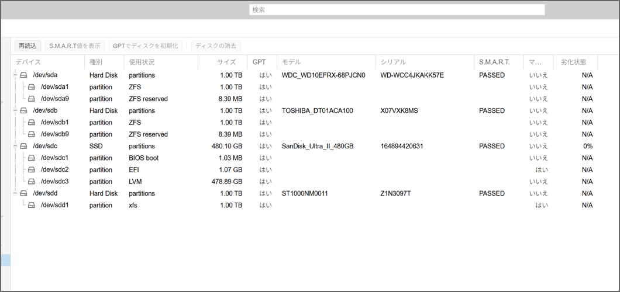620x292 pixels.
Task: Click the /dev/sdc SSD drive icon
Action: click(24, 147)
